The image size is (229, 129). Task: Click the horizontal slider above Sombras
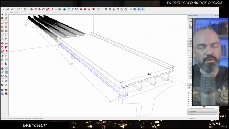click(201, 109)
